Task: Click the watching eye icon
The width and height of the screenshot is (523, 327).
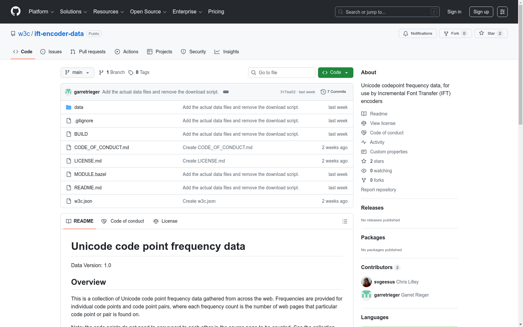Action: tap(364, 171)
